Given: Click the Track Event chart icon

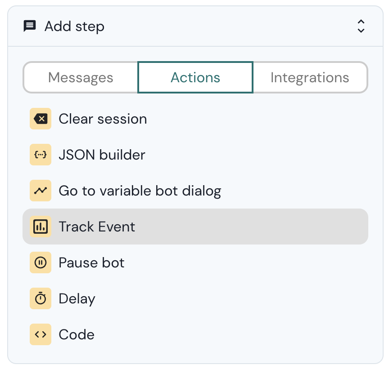Looking at the screenshot, I should [x=41, y=227].
